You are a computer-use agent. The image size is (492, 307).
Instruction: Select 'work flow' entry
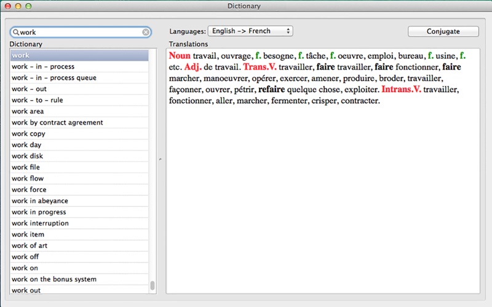tap(79, 178)
